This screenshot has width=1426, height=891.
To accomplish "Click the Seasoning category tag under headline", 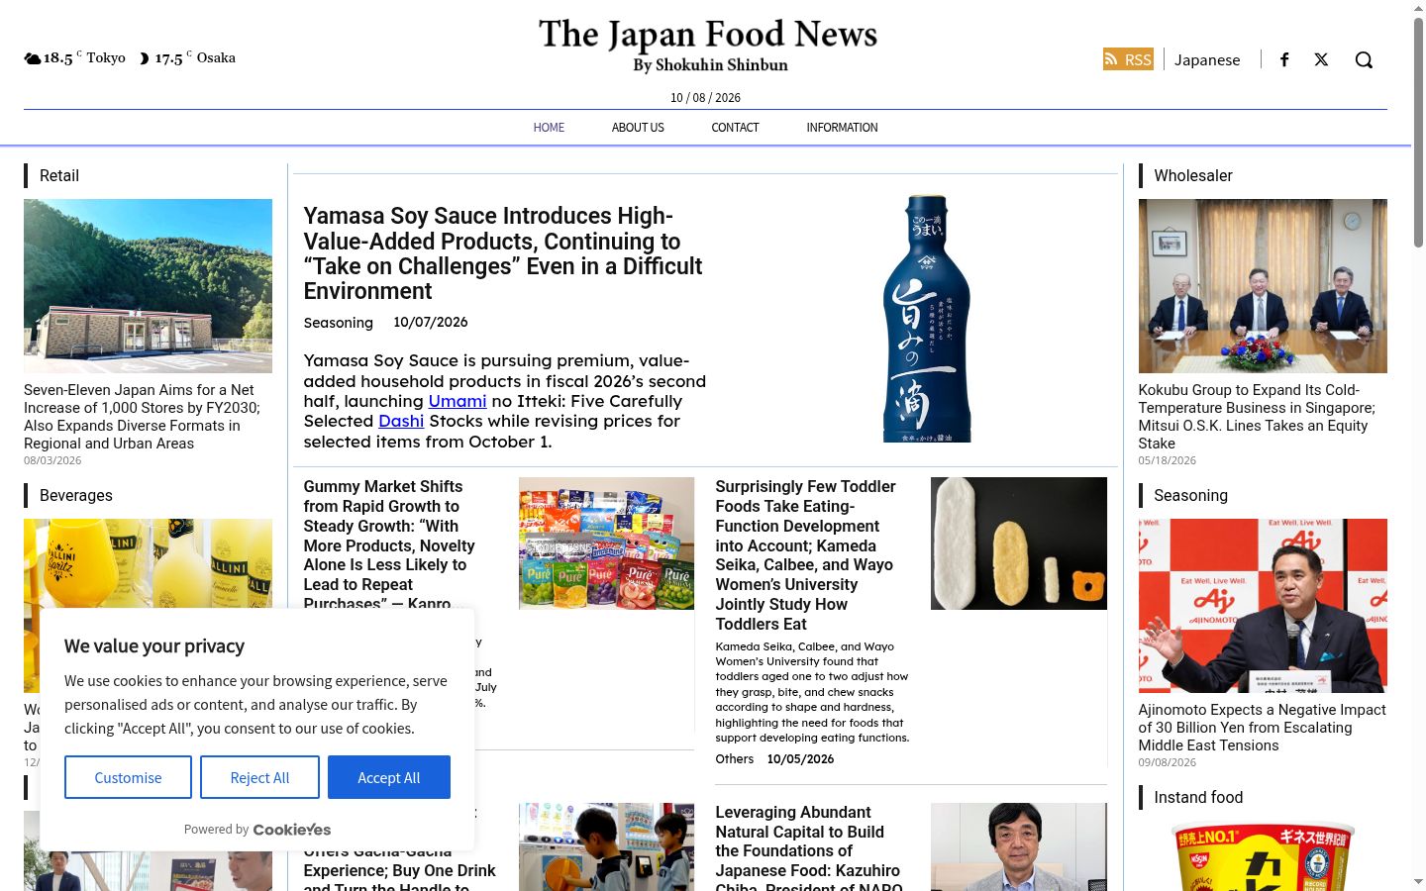I will (339, 323).
